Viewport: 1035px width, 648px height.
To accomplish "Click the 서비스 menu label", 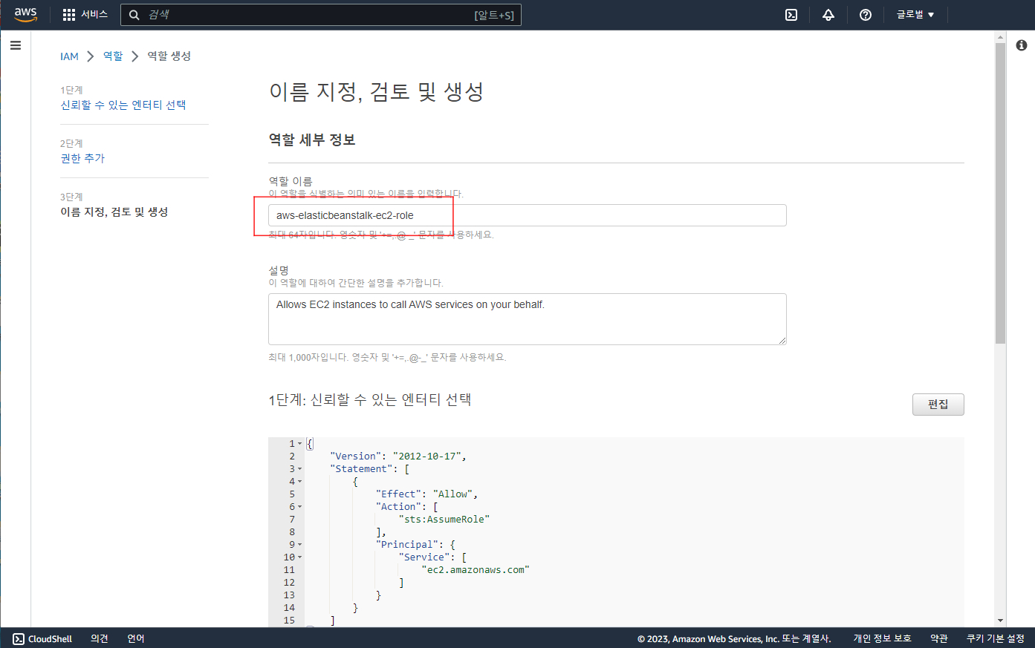I will point(94,15).
